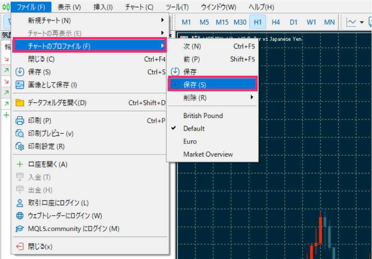372x259 pixels.
Task: Click the 印刷設定 gear icon
Action: (20, 146)
